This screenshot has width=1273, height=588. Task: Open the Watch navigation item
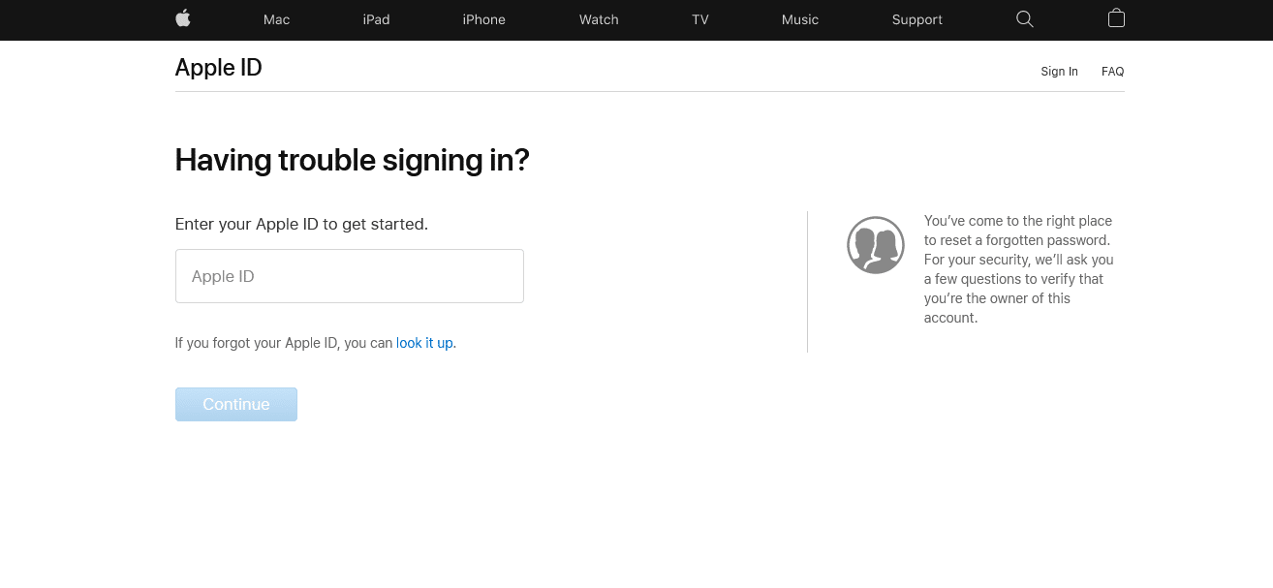[x=599, y=19]
